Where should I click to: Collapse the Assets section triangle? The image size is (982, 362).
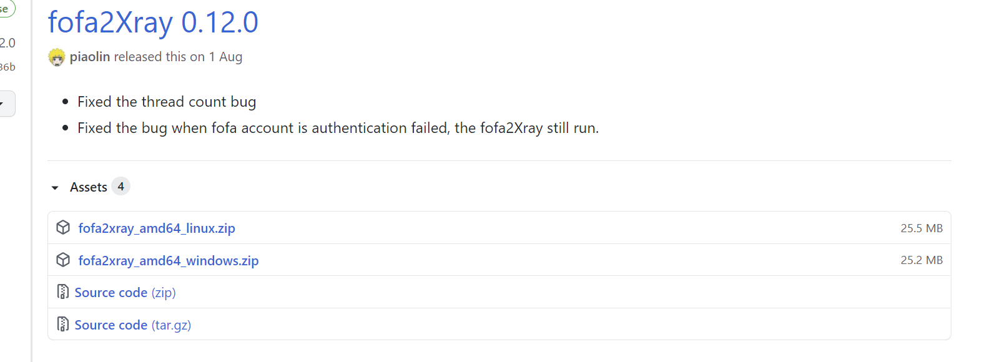[55, 187]
